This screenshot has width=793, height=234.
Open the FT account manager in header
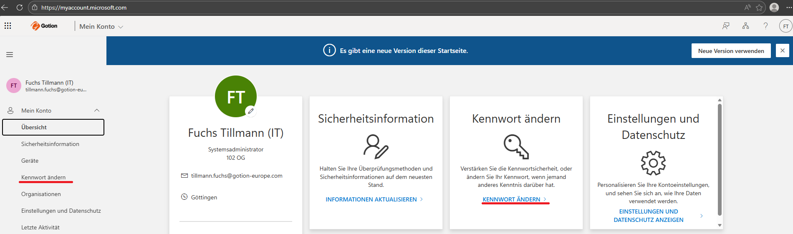click(785, 26)
